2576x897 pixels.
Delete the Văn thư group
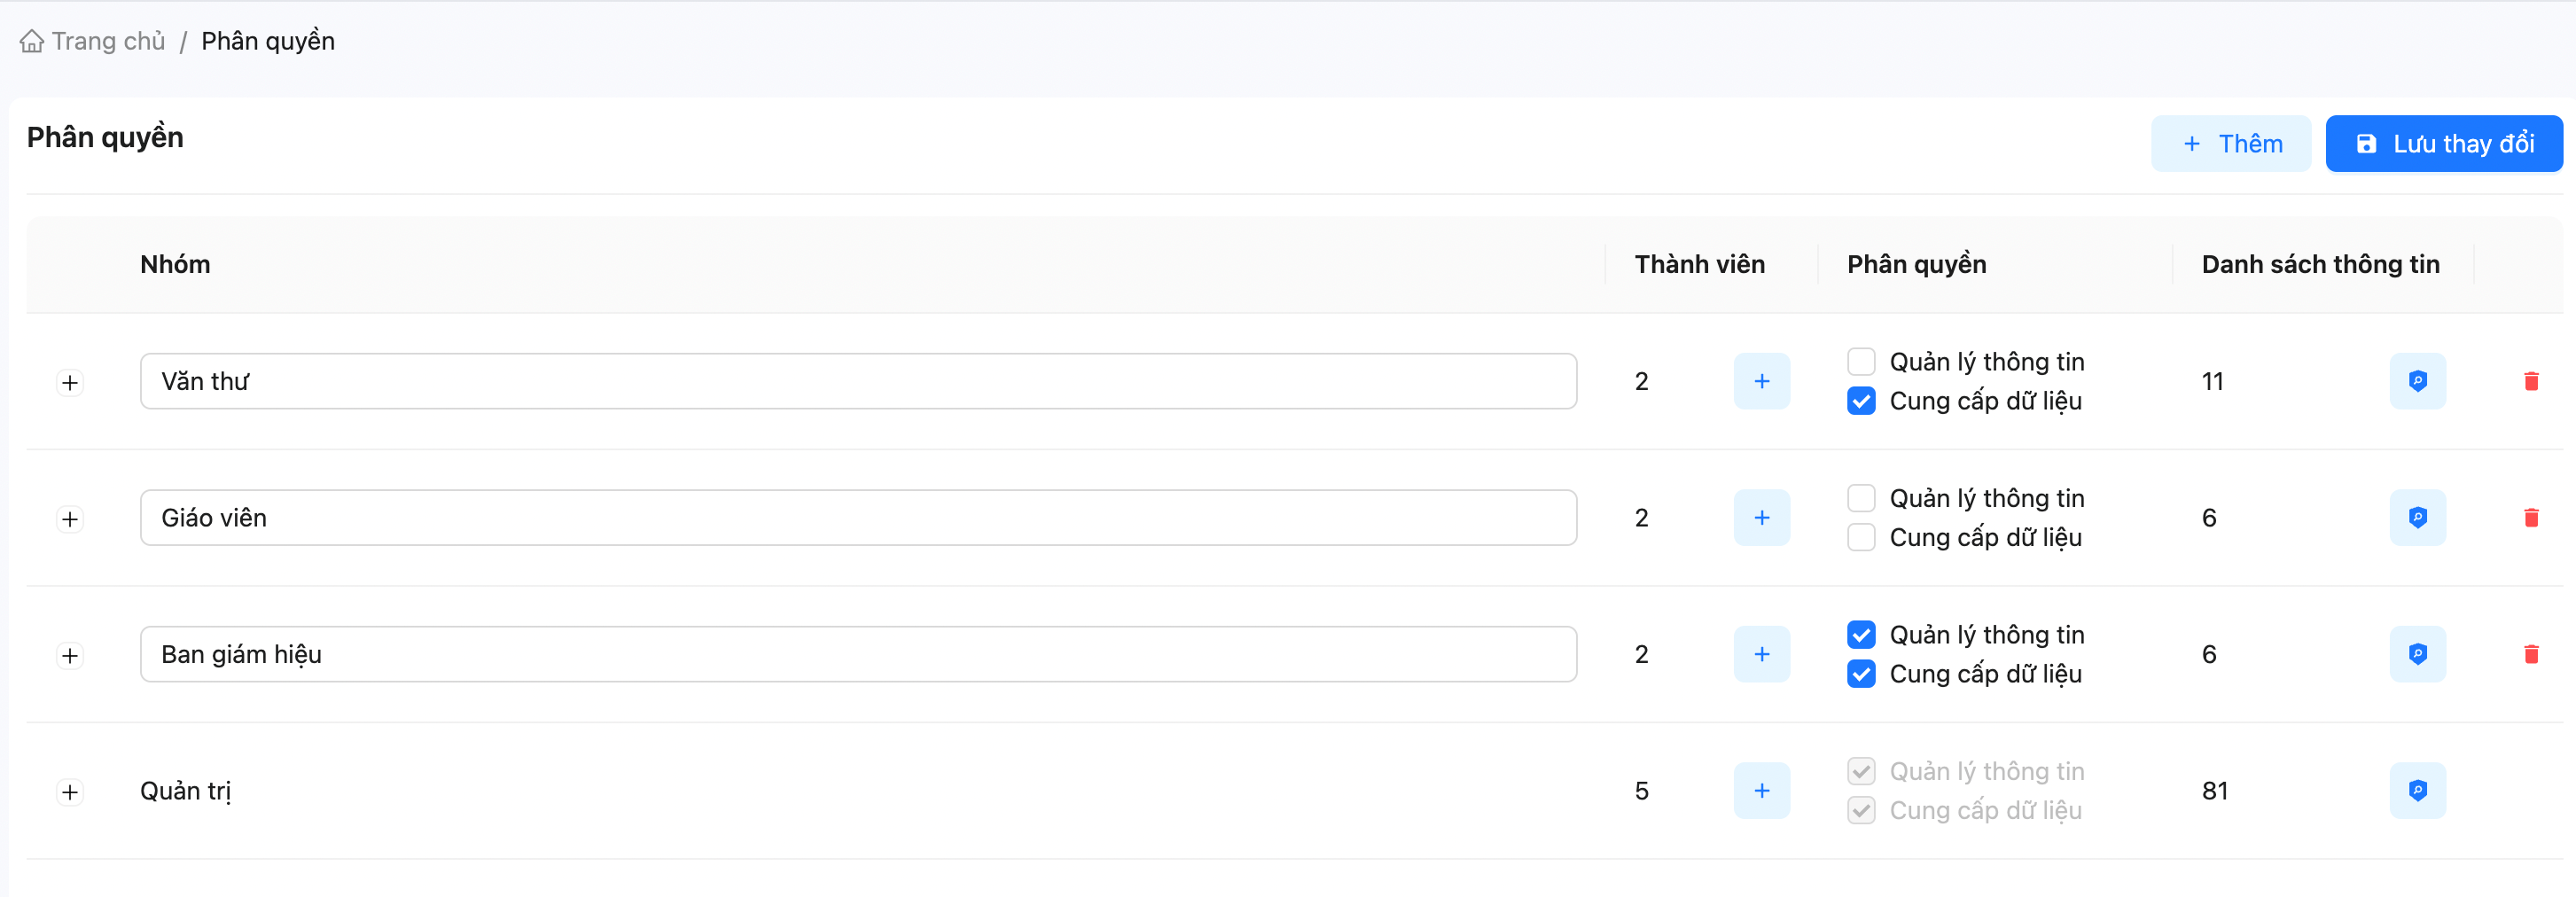(x=2531, y=381)
